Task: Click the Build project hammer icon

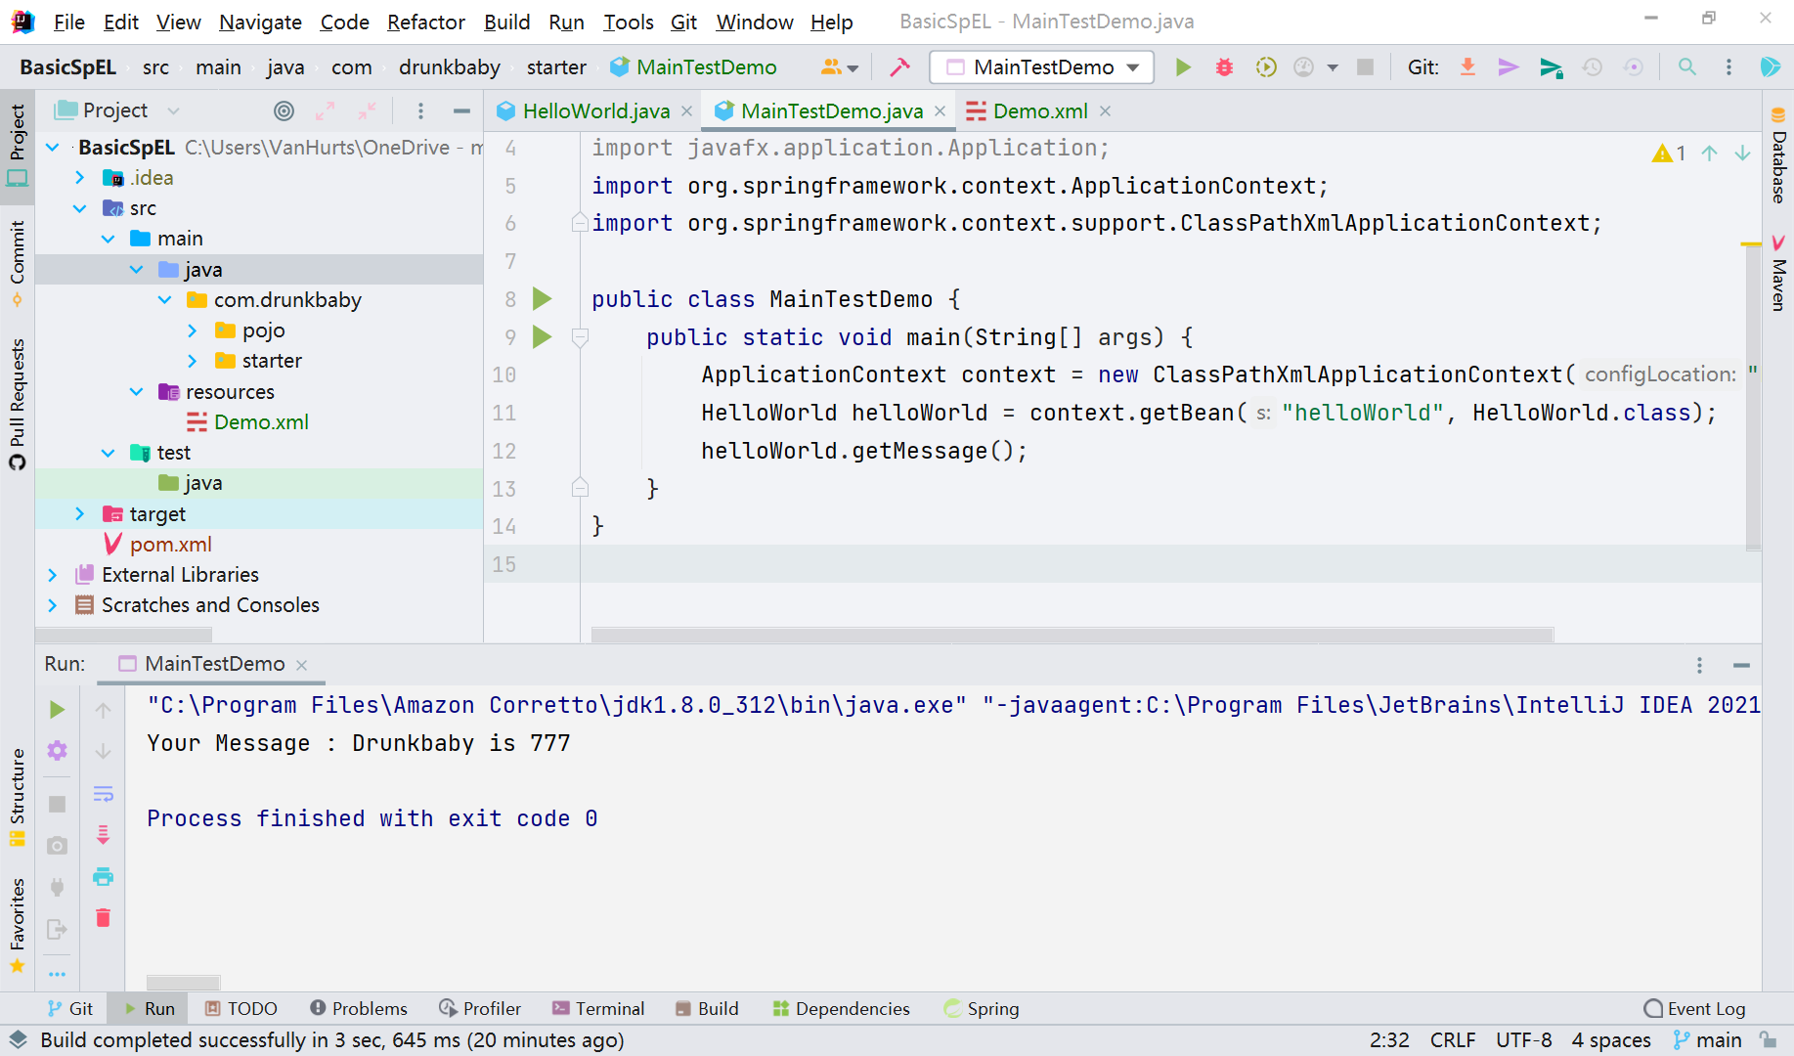Action: 899,67
